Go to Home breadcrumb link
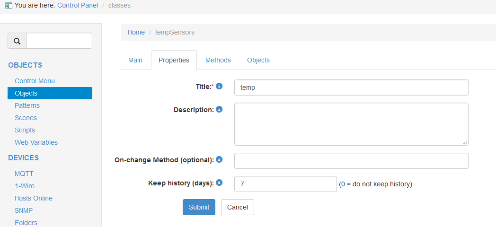 (x=136, y=32)
